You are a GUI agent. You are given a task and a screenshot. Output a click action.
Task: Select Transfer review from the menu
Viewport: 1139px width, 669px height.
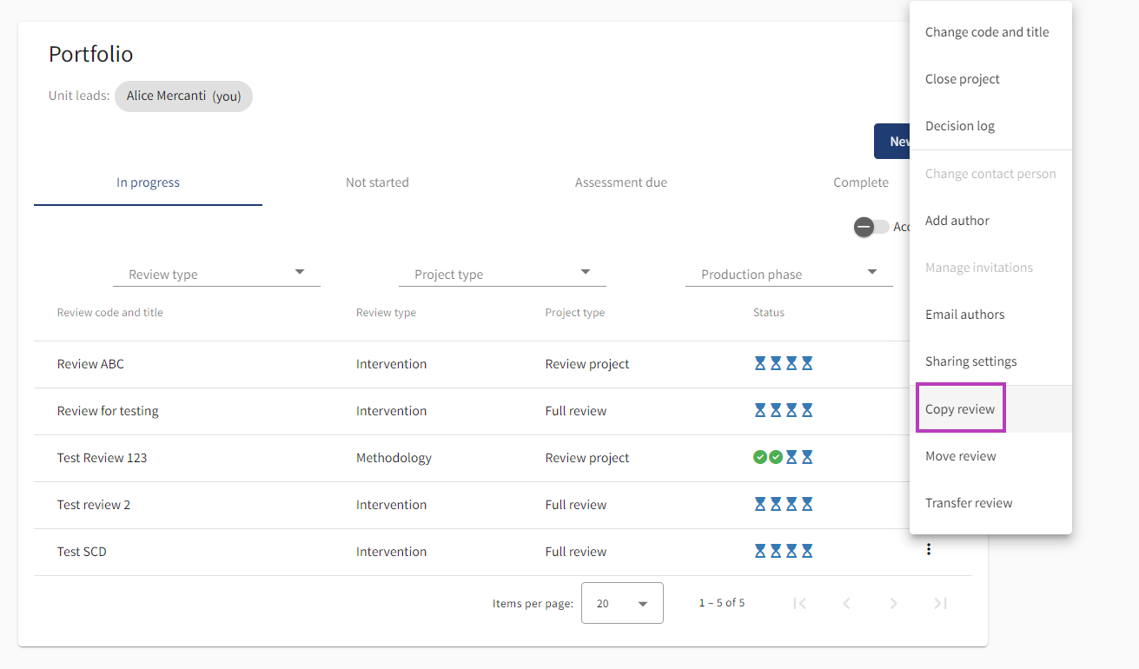click(x=969, y=503)
